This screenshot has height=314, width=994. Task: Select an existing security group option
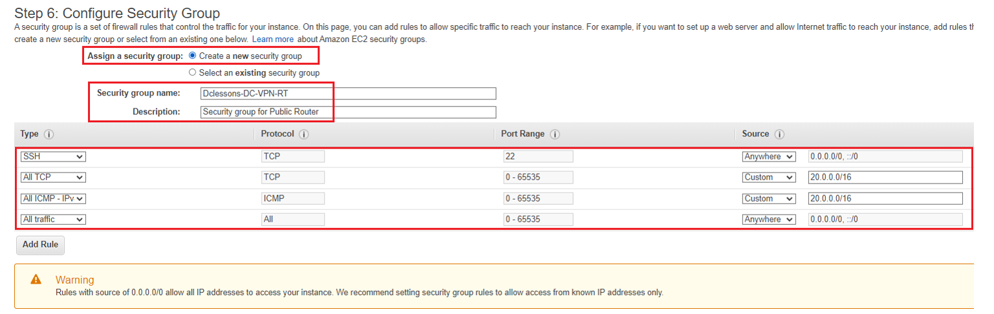coord(193,73)
